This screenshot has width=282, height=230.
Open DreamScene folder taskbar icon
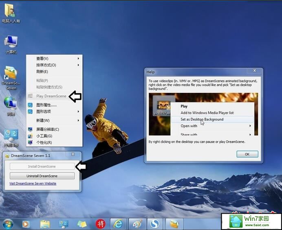[x=174, y=224]
